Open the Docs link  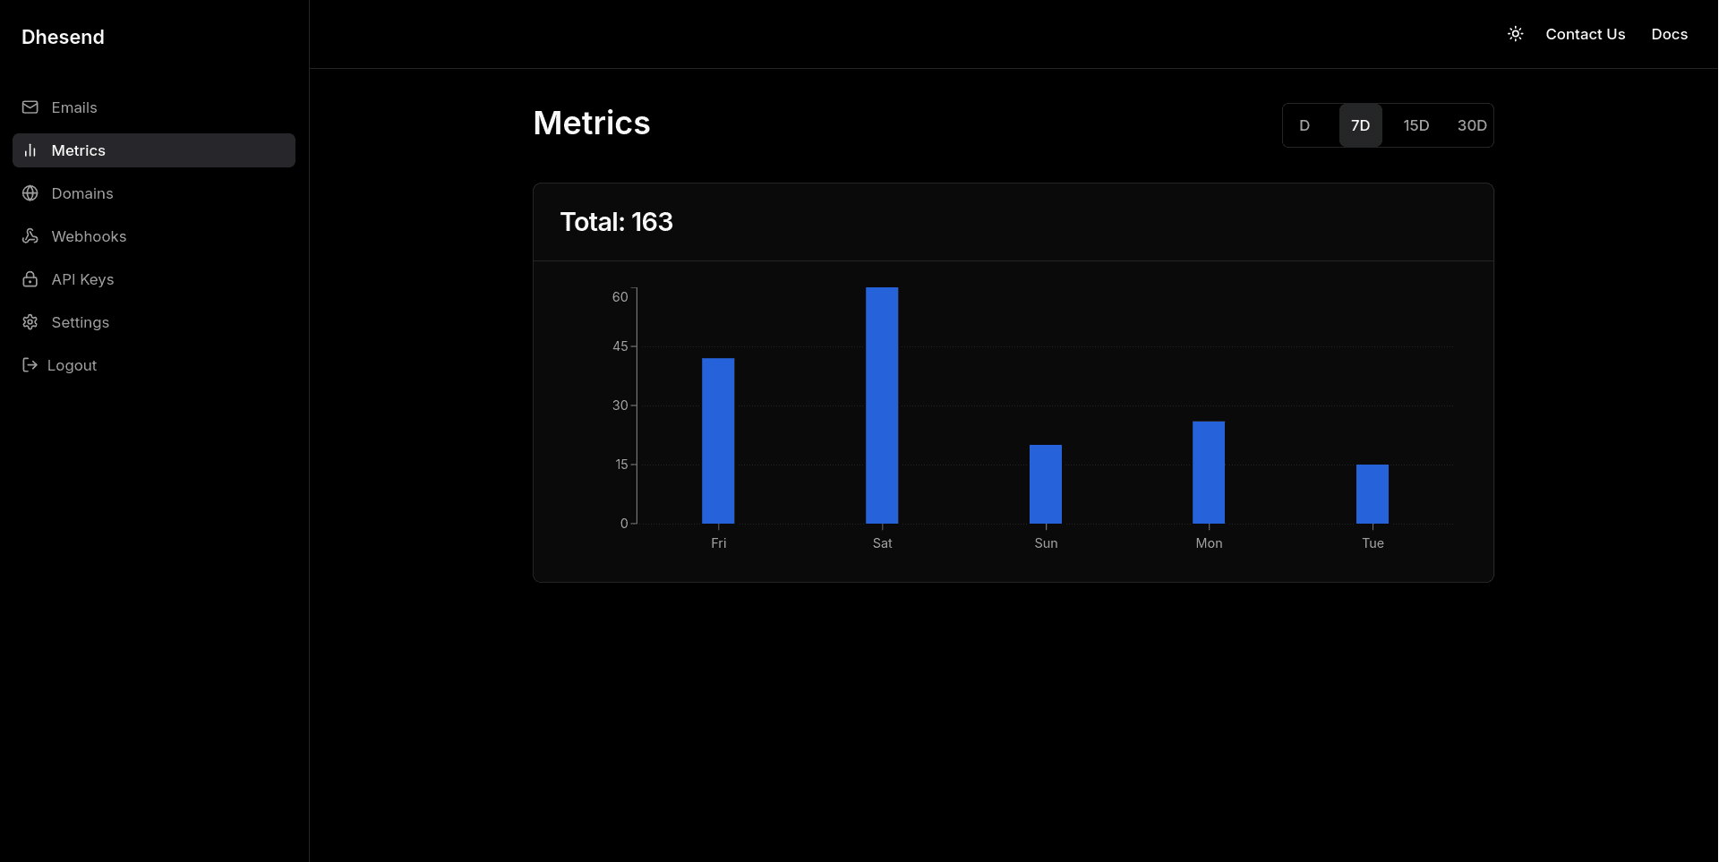point(1669,34)
